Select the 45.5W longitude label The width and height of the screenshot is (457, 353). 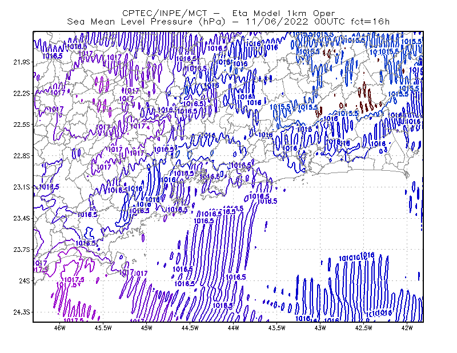point(103,328)
